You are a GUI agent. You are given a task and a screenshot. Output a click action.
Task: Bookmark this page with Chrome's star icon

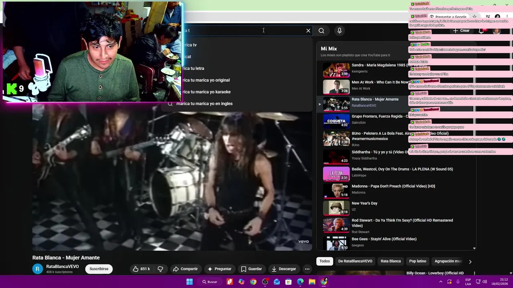coord(475,17)
